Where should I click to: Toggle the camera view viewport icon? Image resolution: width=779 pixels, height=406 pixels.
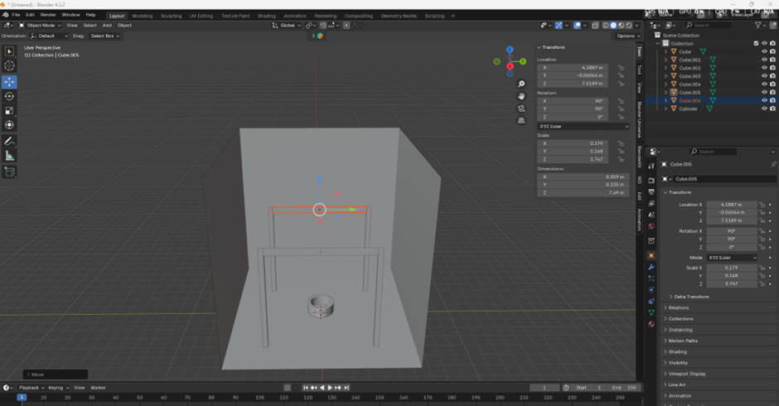521,108
